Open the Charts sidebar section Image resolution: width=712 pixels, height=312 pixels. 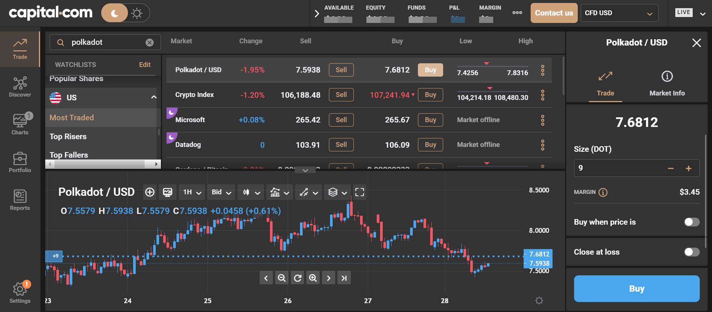pyautogui.click(x=20, y=124)
